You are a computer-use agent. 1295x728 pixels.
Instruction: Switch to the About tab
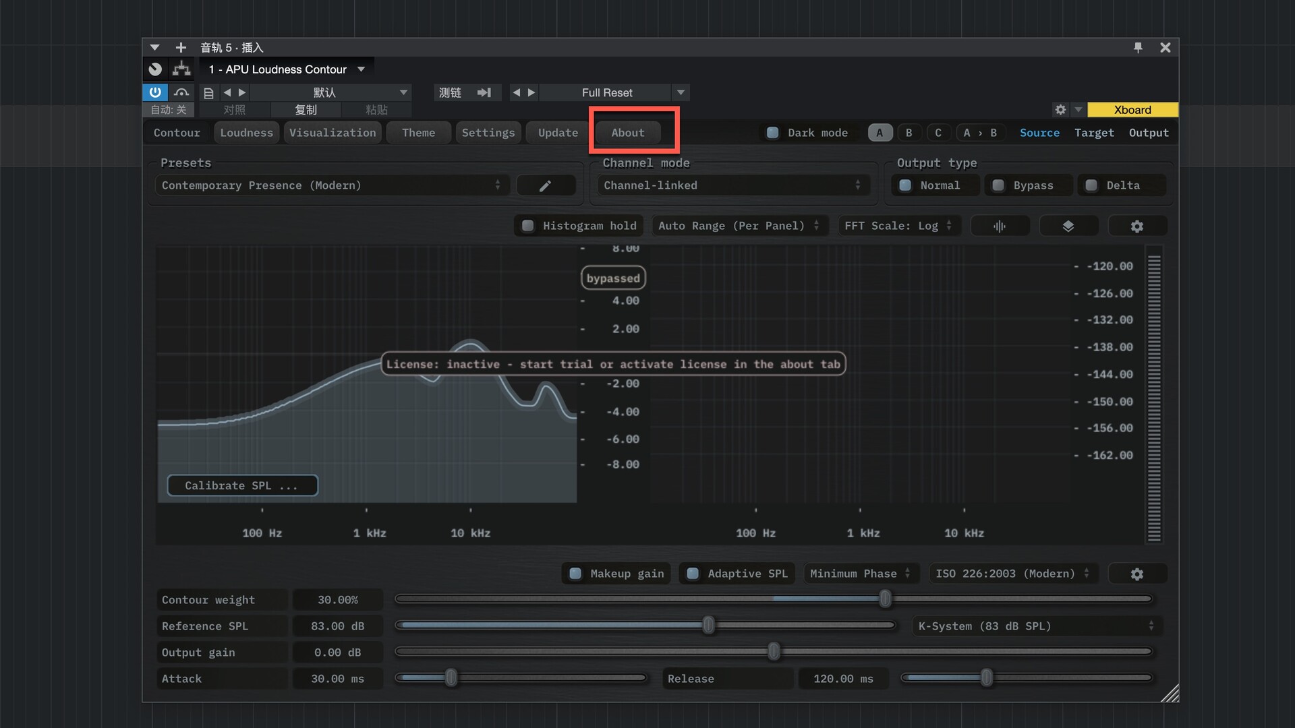[627, 133]
